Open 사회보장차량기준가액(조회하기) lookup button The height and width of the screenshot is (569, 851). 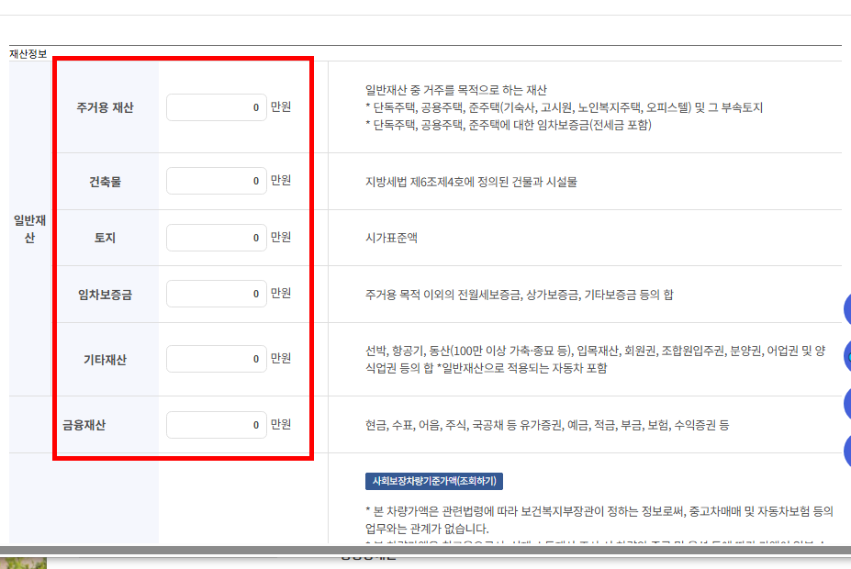click(432, 480)
